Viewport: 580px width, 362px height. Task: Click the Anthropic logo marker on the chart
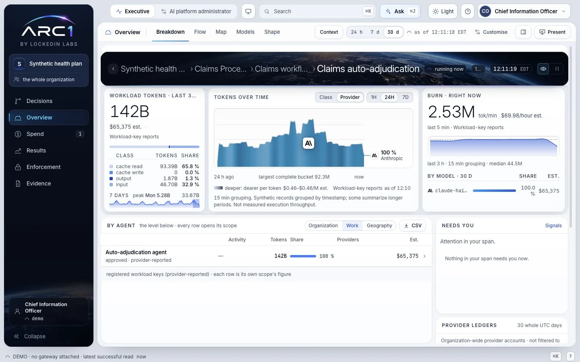point(309,143)
